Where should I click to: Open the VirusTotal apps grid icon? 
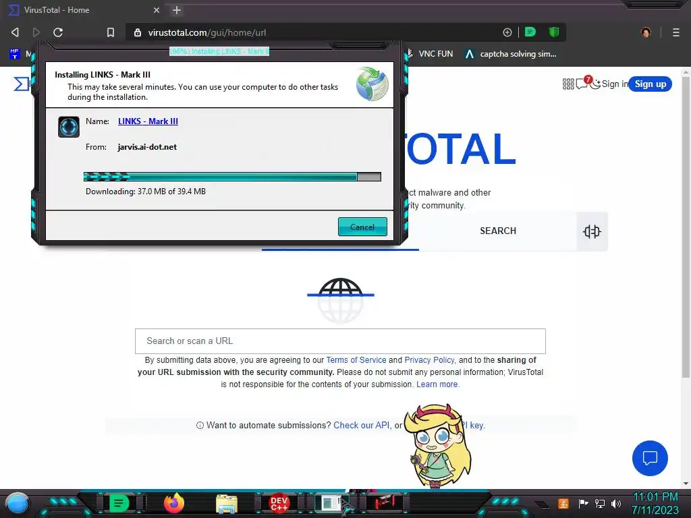coord(568,84)
